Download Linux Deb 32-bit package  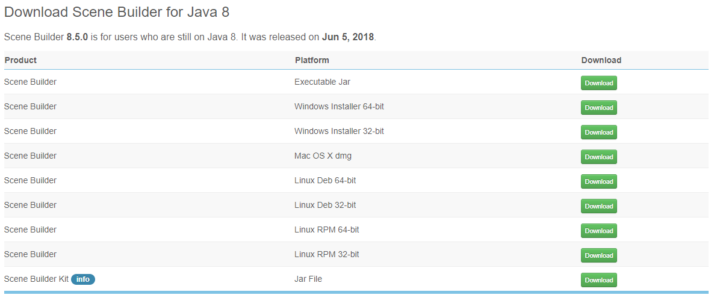click(x=599, y=206)
